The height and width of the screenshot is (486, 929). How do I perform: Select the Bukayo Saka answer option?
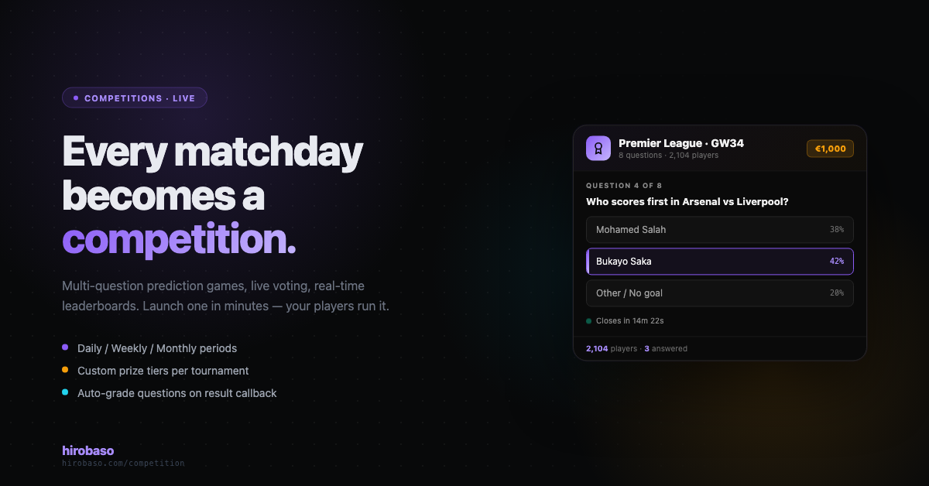tap(720, 262)
